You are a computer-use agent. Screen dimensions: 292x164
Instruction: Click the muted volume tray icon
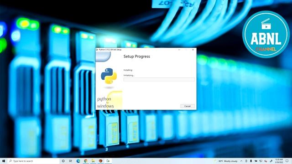point(266,161)
